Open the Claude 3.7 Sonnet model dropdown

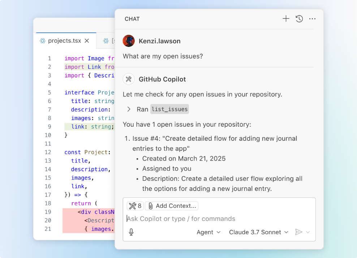coord(259,232)
